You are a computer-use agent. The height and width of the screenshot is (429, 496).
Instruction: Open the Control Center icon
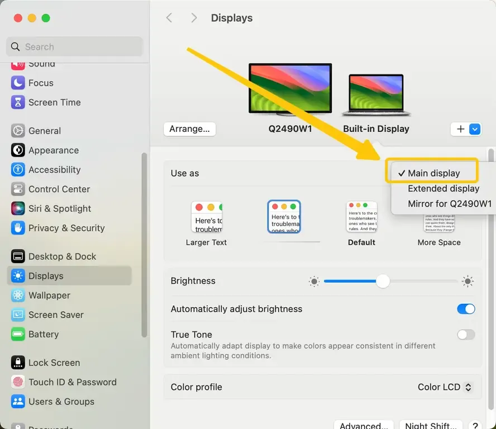point(18,189)
